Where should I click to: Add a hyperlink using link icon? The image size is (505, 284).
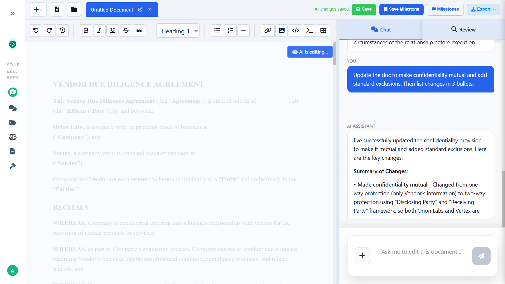point(268,30)
